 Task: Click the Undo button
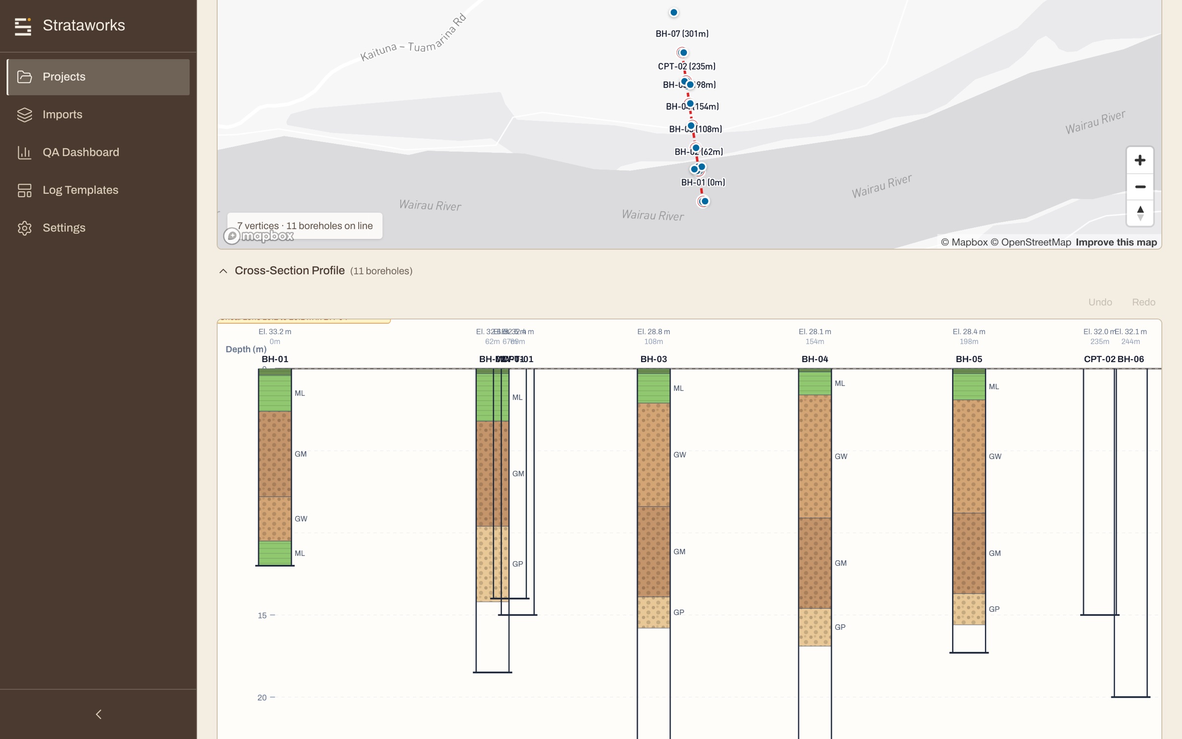click(1100, 302)
